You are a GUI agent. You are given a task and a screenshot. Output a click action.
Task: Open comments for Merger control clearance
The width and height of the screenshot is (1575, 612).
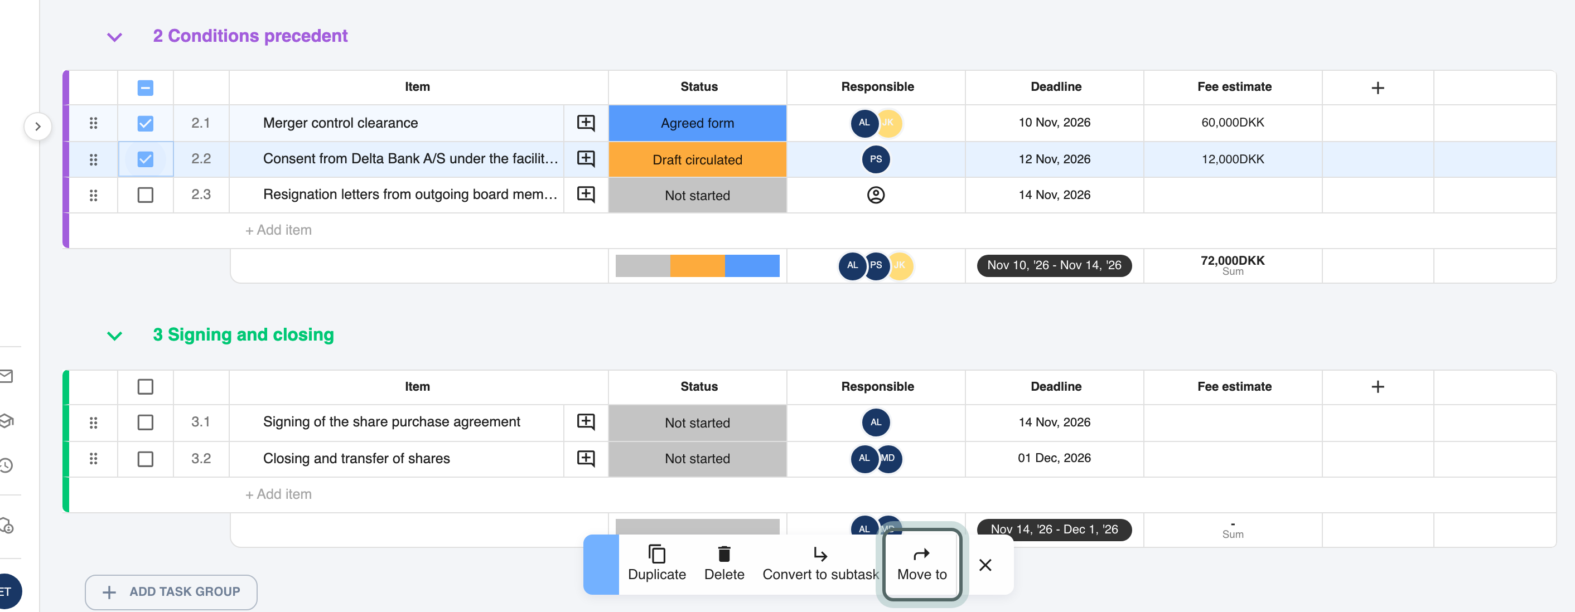(x=586, y=123)
